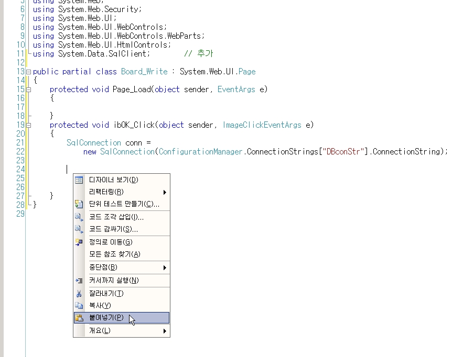Click line number 13 in margin
474x357 pixels.
pyautogui.click(x=20, y=72)
